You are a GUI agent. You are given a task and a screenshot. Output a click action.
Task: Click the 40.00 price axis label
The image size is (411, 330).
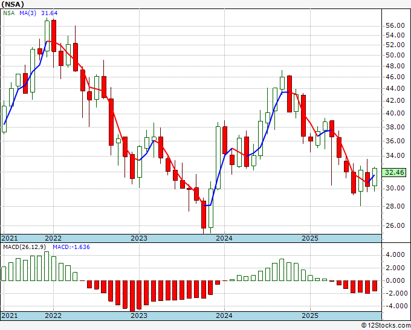tap(395, 113)
